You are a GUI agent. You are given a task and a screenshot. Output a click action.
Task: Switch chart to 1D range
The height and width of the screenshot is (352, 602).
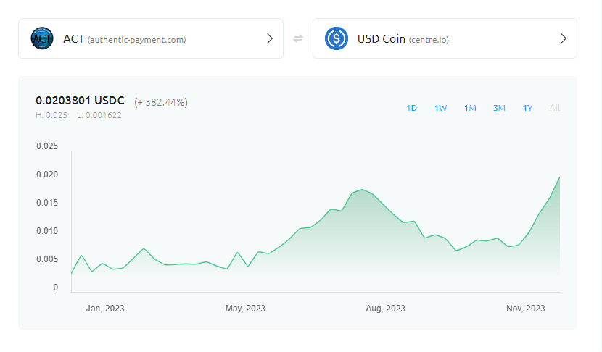(x=411, y=108)
